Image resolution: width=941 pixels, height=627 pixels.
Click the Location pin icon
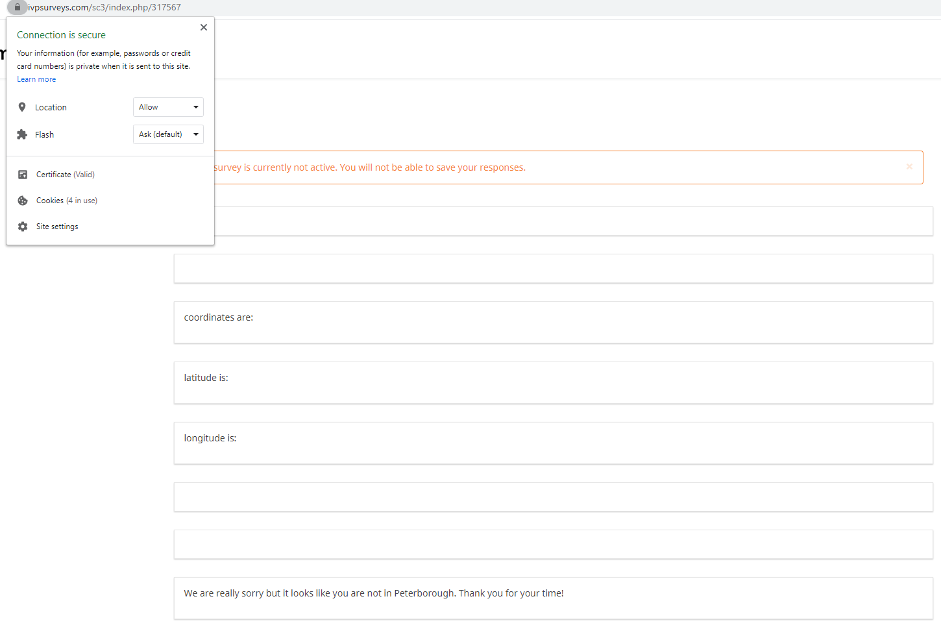tap(22, 107)
